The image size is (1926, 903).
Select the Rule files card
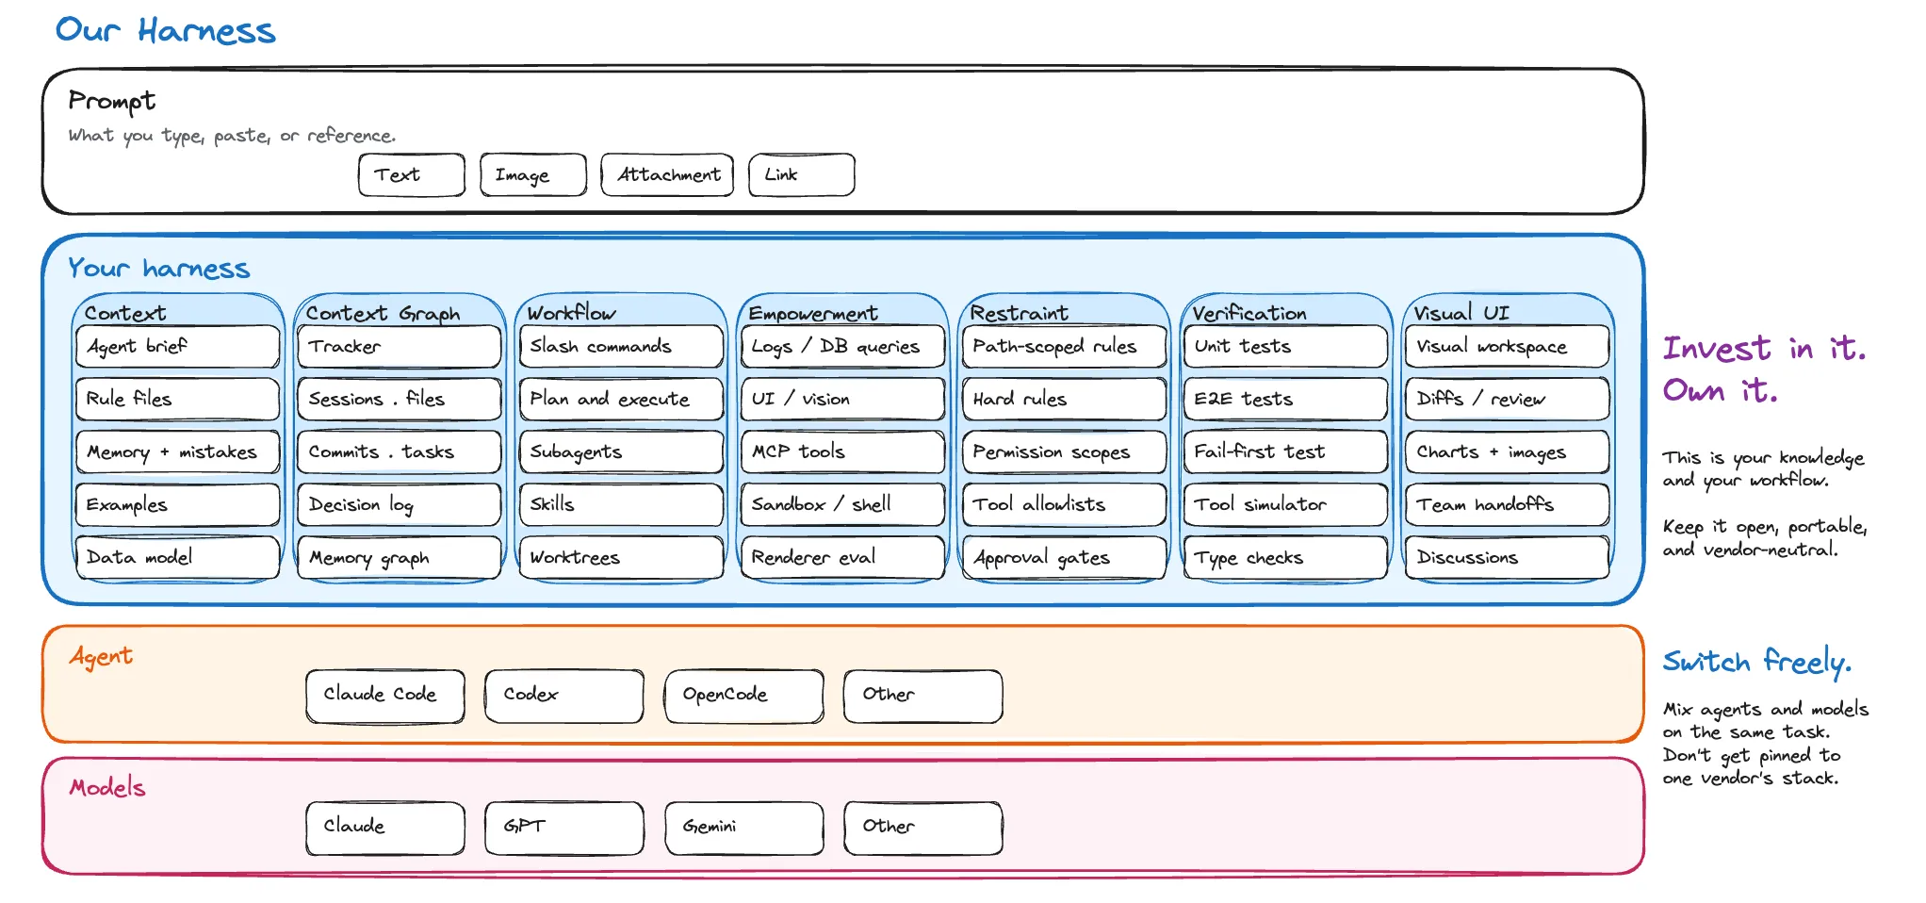coord(178,400)
